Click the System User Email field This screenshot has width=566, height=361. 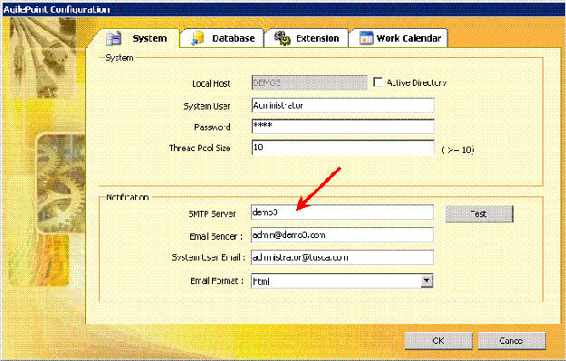pos(342,258)
